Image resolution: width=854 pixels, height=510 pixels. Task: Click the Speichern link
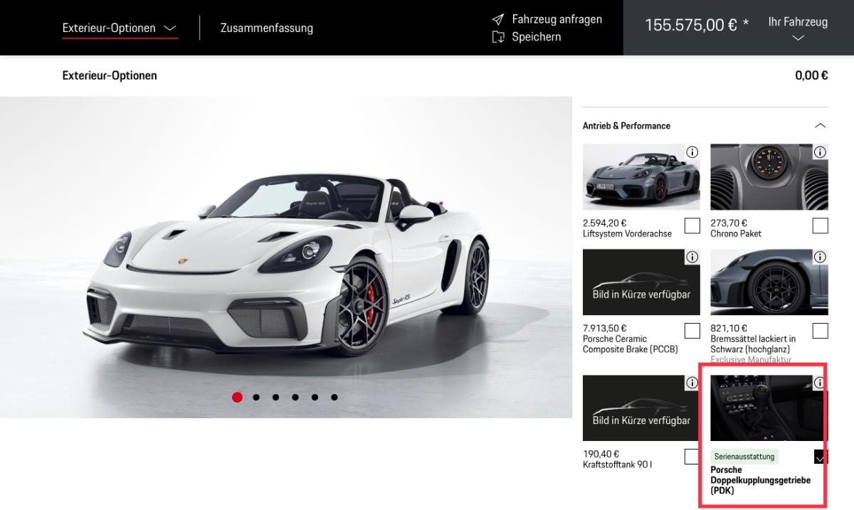tap(537, 37)
